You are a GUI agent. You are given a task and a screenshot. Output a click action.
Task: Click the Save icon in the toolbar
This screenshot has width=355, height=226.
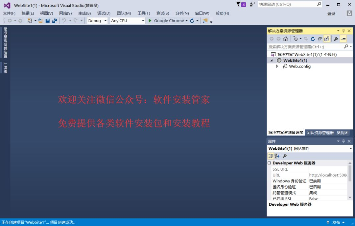[48, 21]
